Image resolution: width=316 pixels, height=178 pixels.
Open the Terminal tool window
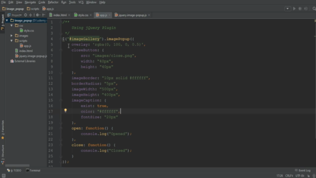[33, 171]
